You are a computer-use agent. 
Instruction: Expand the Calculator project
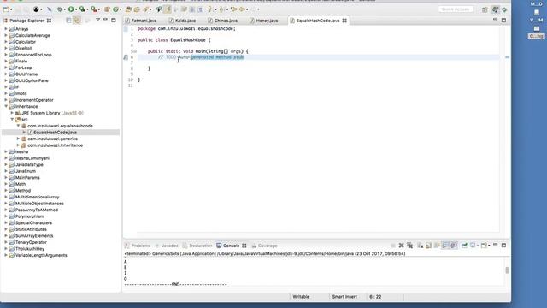coord(6,42)
